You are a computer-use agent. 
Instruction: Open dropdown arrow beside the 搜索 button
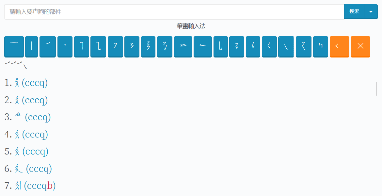coord(371,12)
